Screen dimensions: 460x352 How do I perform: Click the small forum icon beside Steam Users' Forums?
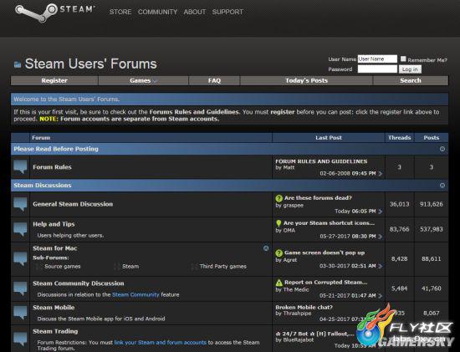point(18,64)
